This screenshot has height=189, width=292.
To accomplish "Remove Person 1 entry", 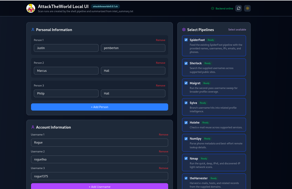I will (x=160, y=40).
